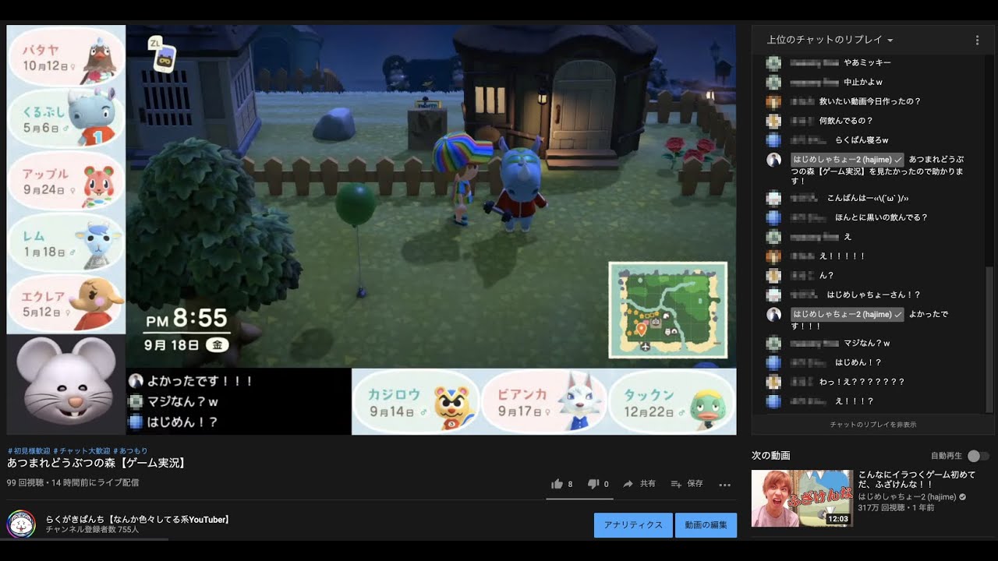Click the video title あつまれどうぶつの森【ゲーム実況】 below the player
The width and height of the screenshot is (998, 561).
(97, 463)
